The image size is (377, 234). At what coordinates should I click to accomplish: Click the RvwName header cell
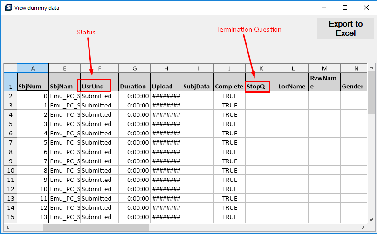point(325,82)
